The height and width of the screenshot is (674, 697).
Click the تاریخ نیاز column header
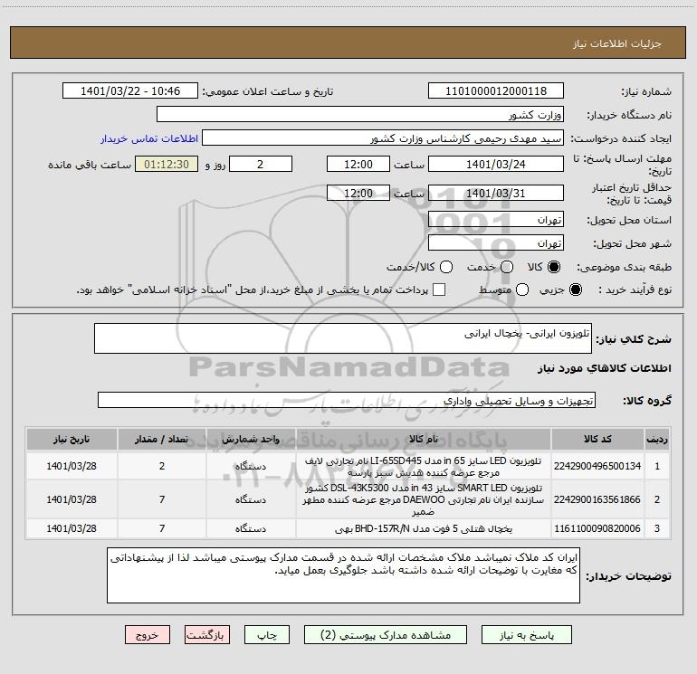72,439
